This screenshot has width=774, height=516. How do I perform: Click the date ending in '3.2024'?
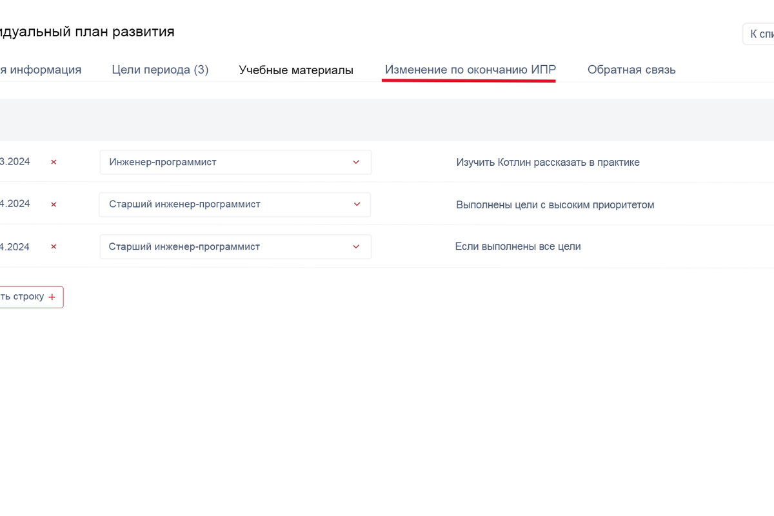(15, 162)
